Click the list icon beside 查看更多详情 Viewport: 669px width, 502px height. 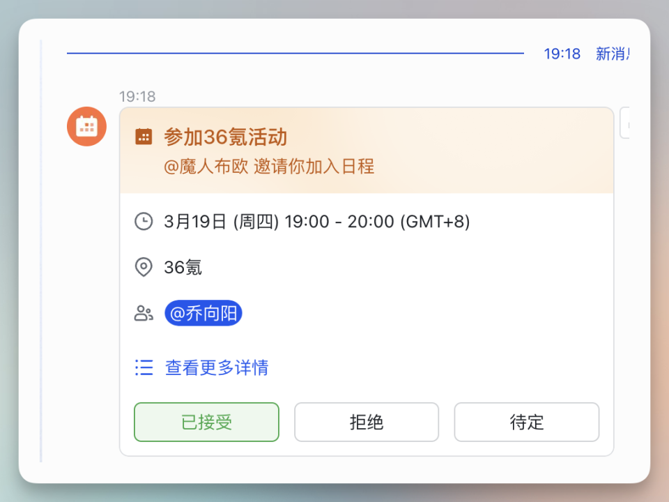point(144,368)
